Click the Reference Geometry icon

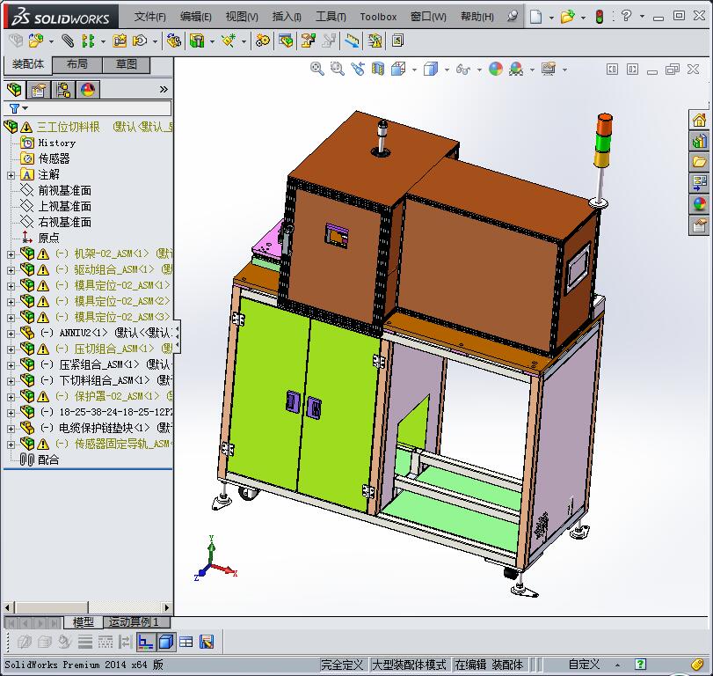tap(229, 41)
